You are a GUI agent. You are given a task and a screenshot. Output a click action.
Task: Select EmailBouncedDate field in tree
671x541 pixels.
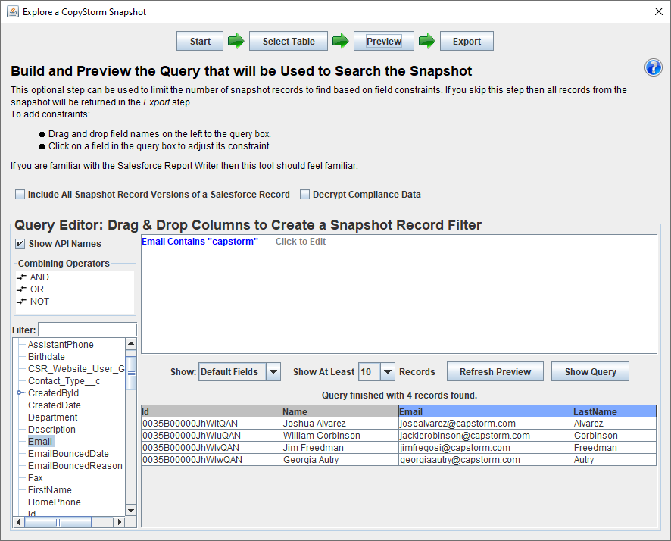[68, 454]
